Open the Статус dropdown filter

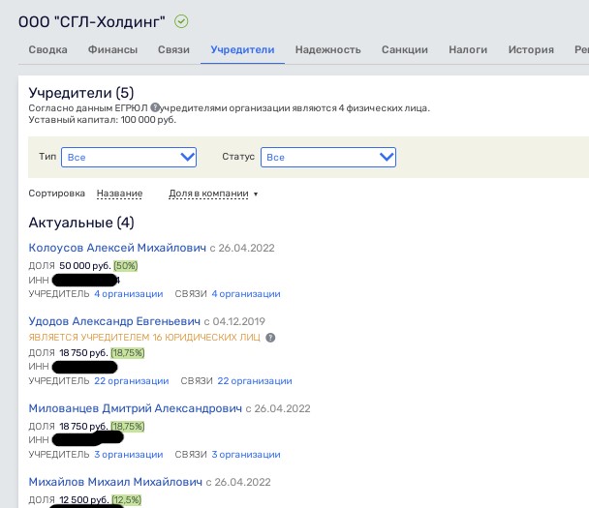coord(329,157)
